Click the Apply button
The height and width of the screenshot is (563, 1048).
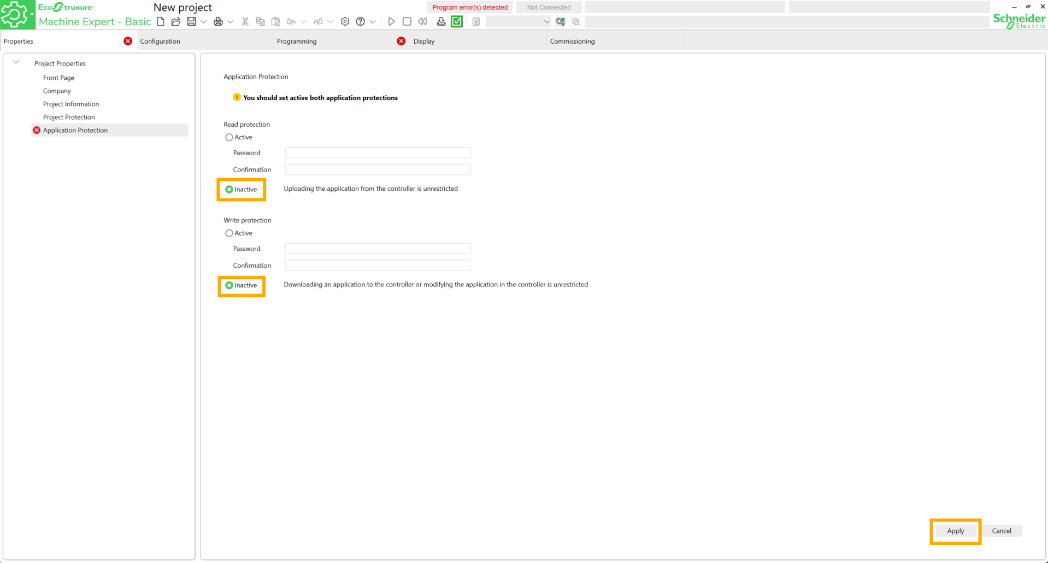[x=955, y=531]
